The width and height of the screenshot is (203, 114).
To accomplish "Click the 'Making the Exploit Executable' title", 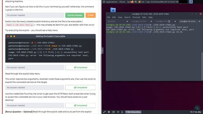I will [x=50, y=36].
